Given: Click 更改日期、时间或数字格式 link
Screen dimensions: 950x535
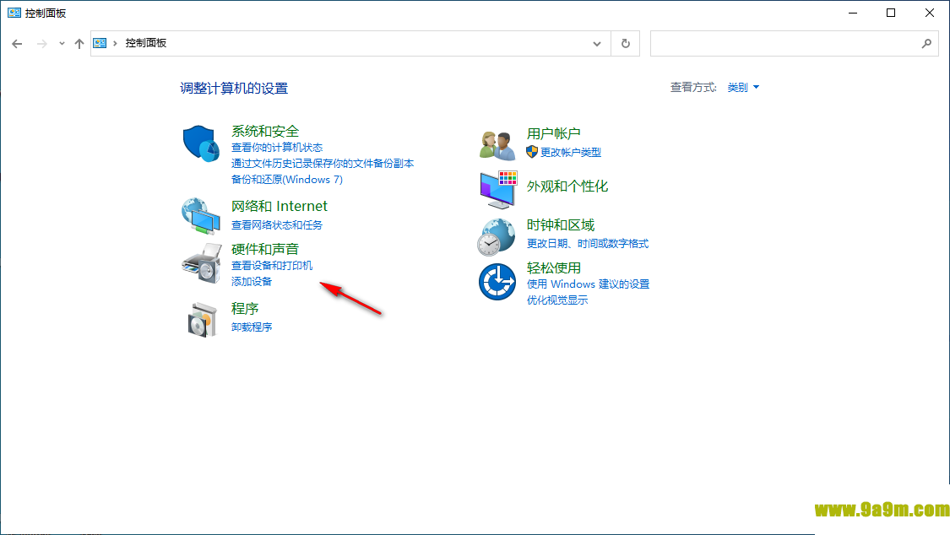Looking at the screenshot, I should 587,244.
